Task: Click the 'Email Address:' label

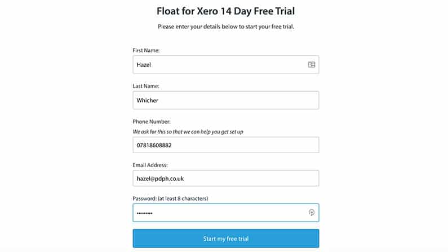Action: pyautogui.click(x=150, y=165)
